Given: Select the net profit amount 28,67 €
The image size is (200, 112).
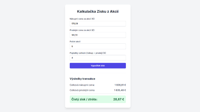Looking at the screenshot, I should pos(119,99).
